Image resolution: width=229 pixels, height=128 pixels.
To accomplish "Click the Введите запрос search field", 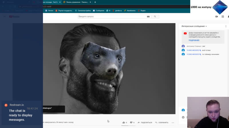I will (112, 16).
